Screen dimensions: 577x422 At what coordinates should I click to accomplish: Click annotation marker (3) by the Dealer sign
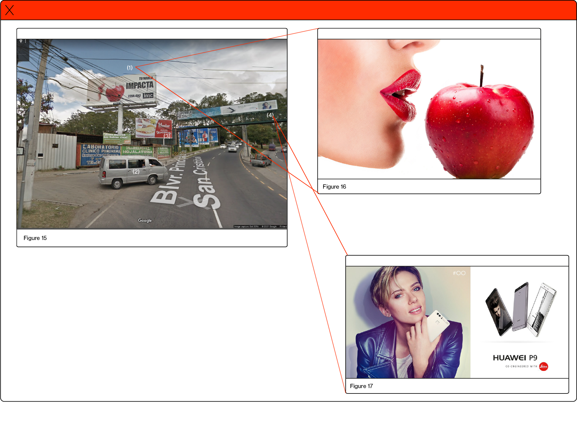(x=167, y=136)
